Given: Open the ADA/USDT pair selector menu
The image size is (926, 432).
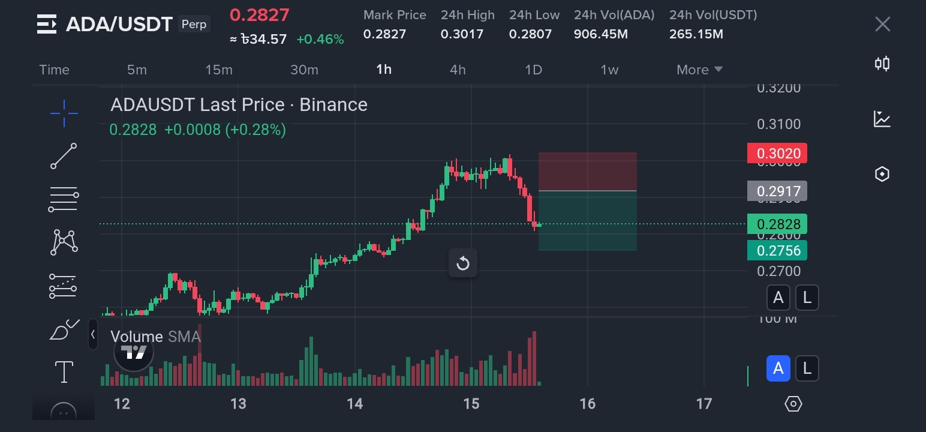Looking at the screenshot, I should click(47, 24).
